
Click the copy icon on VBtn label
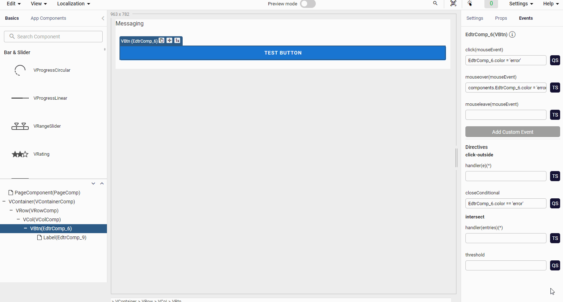pos(162,41)
